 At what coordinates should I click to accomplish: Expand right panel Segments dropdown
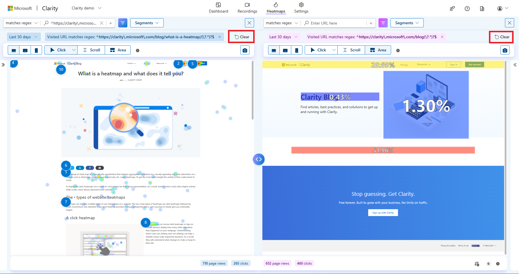pyautogui.click(x=407, y=23)
